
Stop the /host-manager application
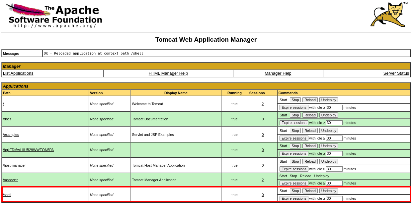[x=295, y=161]
